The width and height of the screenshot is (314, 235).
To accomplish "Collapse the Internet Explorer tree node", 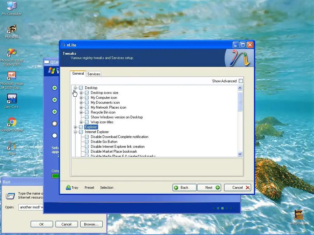I will [x=75, y=132].
